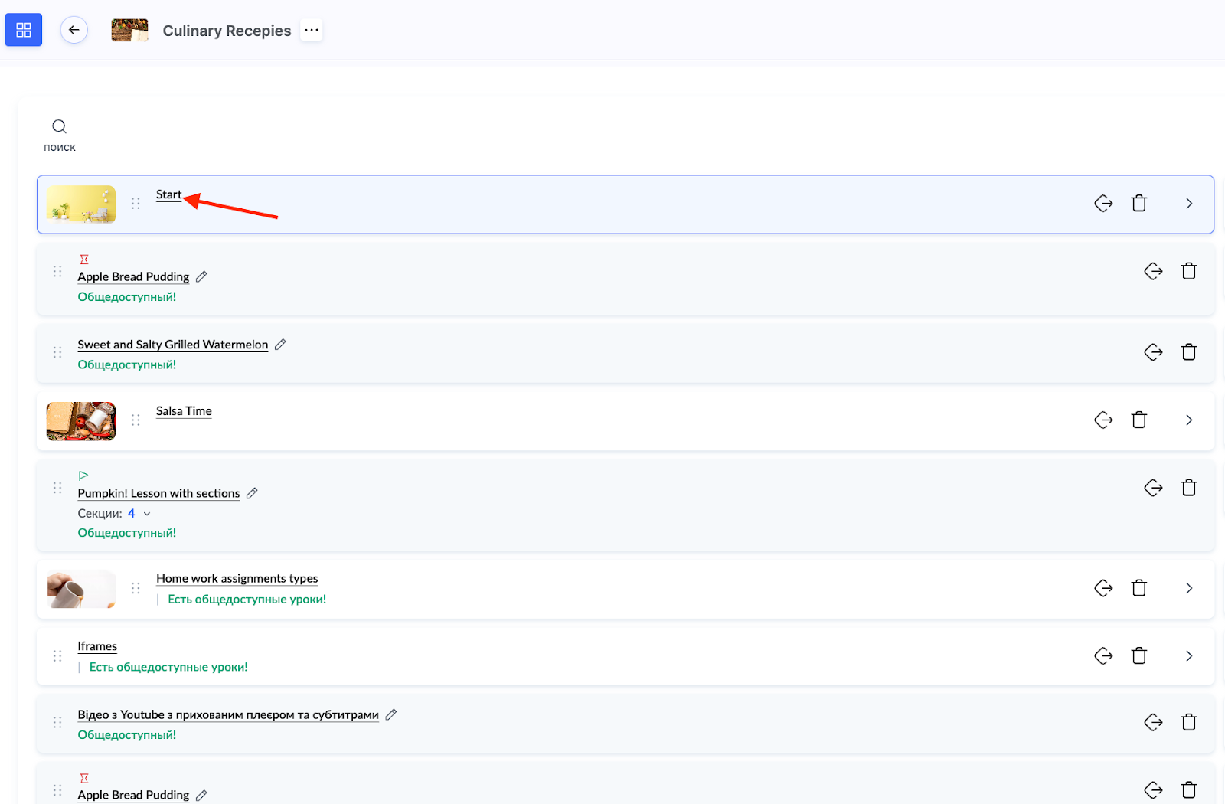Click the grid dashboard icon in header
This screenshot has width=1225, height=804.
(24, 30)
